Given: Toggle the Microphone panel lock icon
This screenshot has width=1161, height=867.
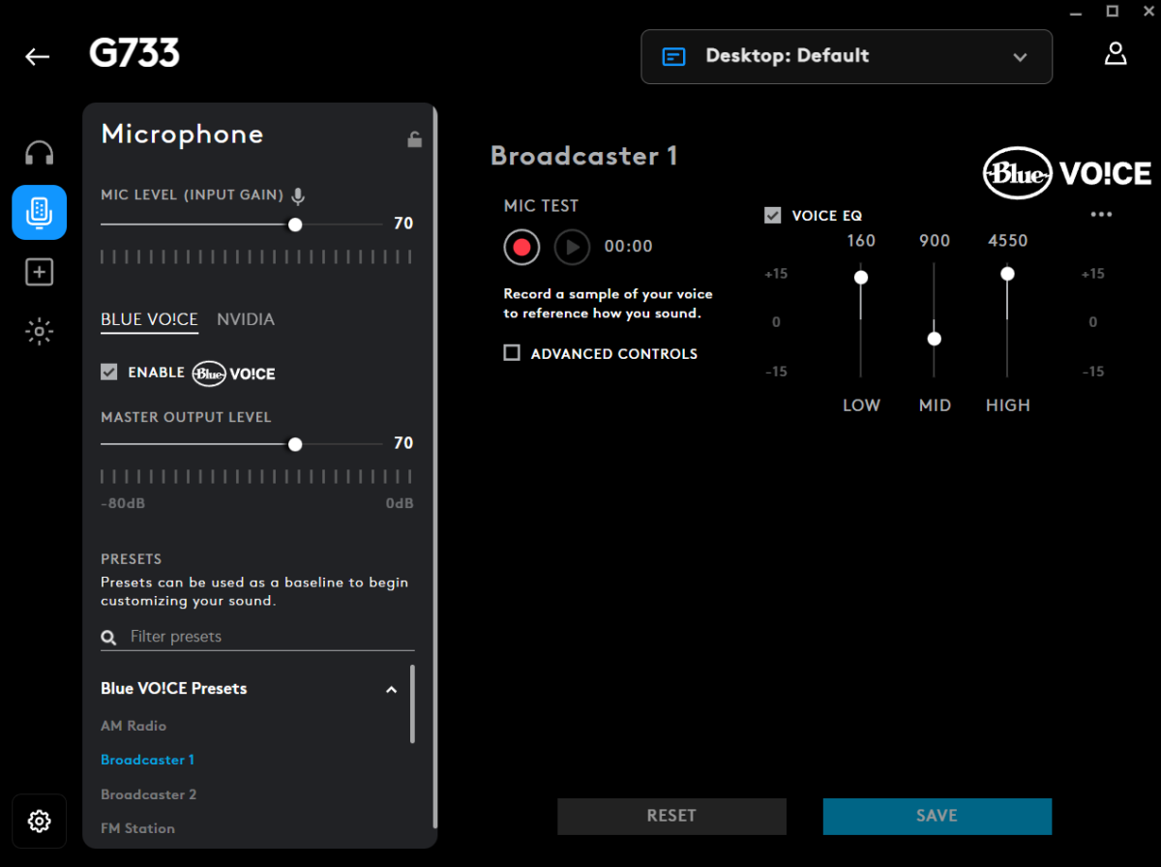Looking at the screenshot, I should click(414, 139).
